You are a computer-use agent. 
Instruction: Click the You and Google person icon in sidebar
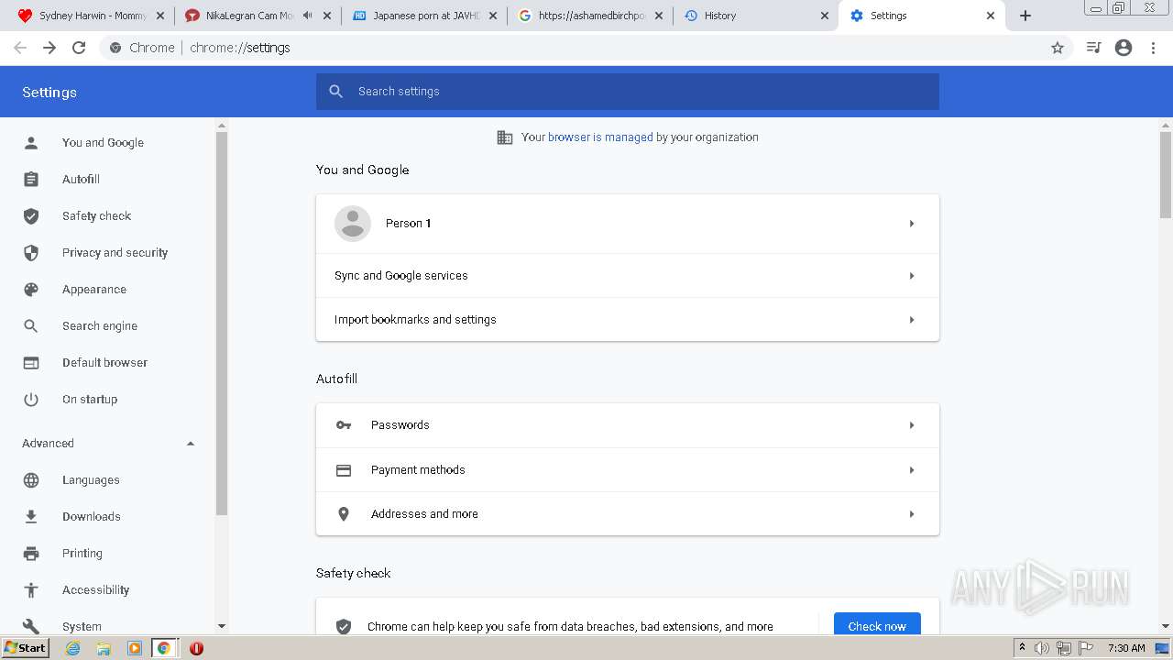pos(31,143)
